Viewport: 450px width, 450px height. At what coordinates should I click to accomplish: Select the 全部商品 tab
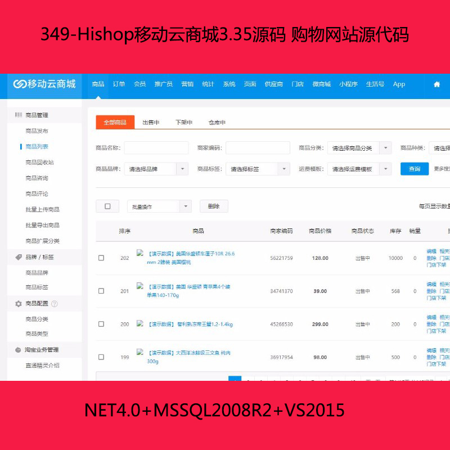115,122
